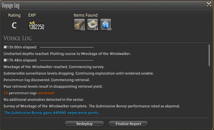Click the square marker beside 12h 00m elapsed
This screenshot has height=130, width=214.
(x=5, y=47)
